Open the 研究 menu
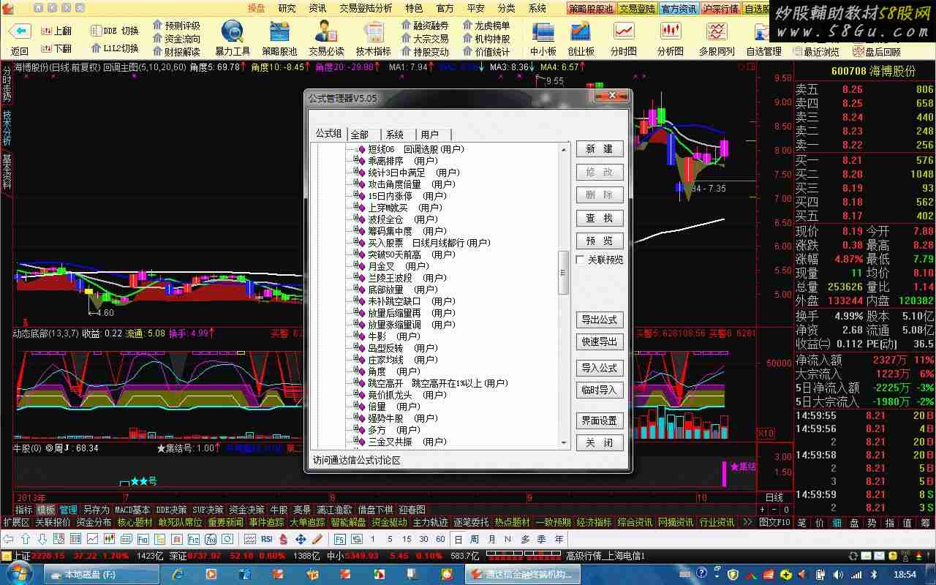Image resolution: width=936 pixels, height=585 pixels. point(287,8)
